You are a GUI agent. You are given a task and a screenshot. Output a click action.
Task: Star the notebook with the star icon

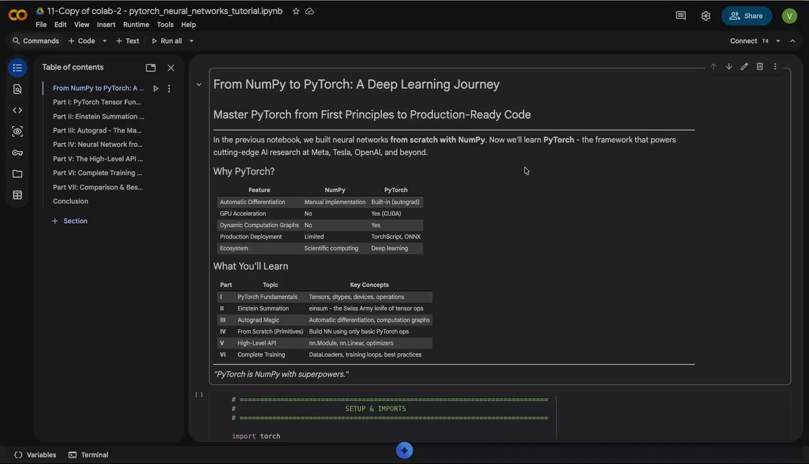[x=296, y=11]
